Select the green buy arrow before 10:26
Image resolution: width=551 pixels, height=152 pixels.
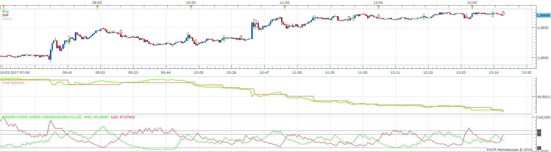coord(224,39)
